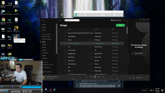This screenshot has width=165, height=93.
Task: Expand the account dropdown chevron
Action: pos(124,20)
